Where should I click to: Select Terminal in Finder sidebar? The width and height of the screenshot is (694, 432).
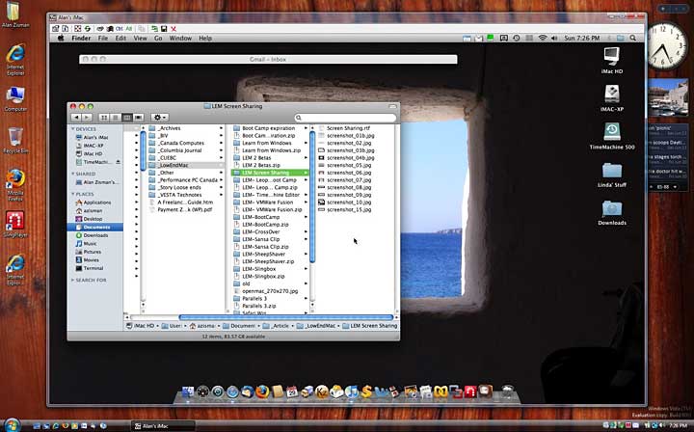93,268
